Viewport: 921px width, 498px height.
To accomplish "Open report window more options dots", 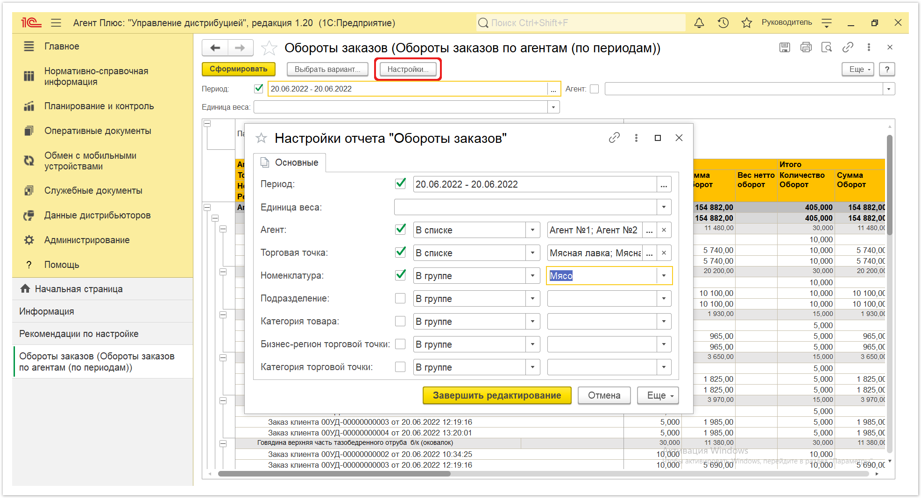I will pos(869,47).
